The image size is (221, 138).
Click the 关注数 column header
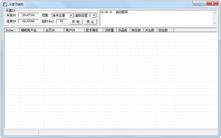(150, 30)
